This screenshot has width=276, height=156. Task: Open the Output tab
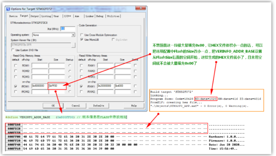point(35,16)
